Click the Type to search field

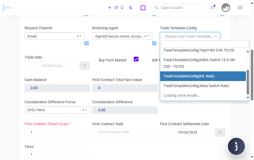(178, 8)
